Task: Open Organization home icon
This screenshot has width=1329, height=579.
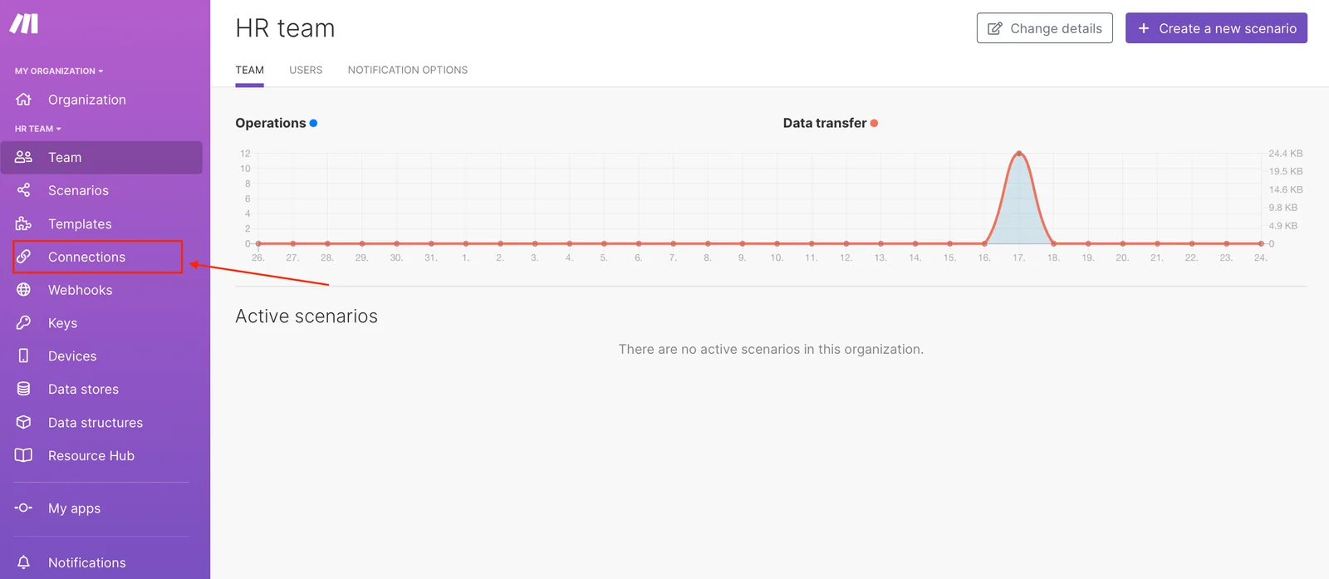Action: (x=23, y=100)
